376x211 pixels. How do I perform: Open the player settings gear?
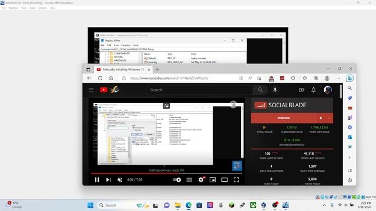click(201, 180)
